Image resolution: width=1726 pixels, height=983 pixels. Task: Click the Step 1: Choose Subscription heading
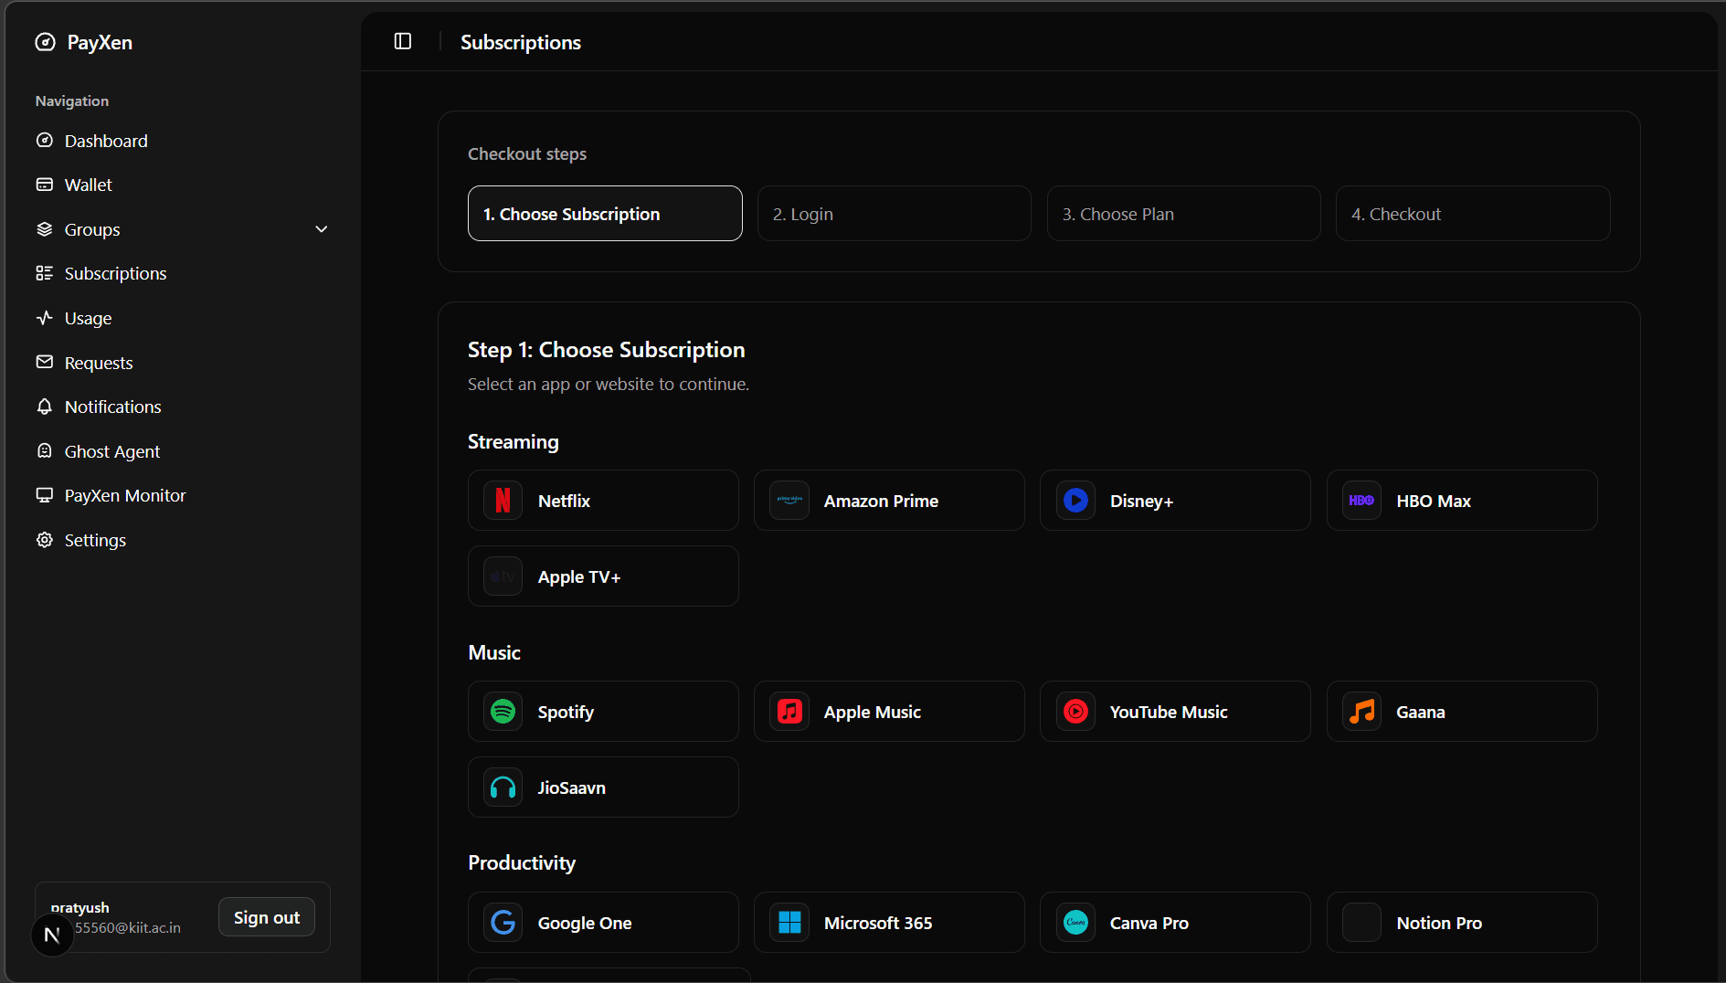tap(607, 350)
